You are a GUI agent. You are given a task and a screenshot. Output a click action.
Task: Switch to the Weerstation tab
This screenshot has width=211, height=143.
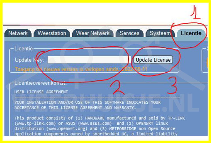[x=52, y=33]
